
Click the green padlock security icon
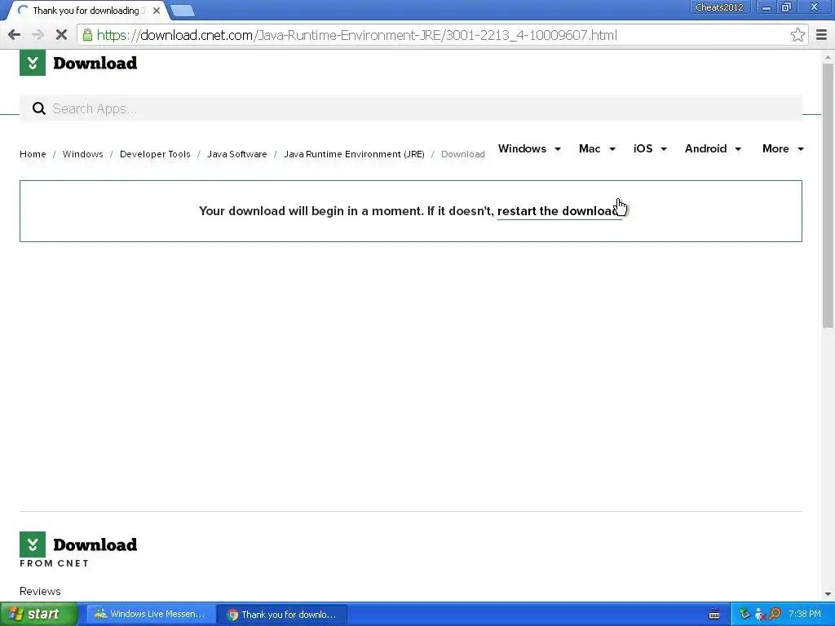pos(87,35)
